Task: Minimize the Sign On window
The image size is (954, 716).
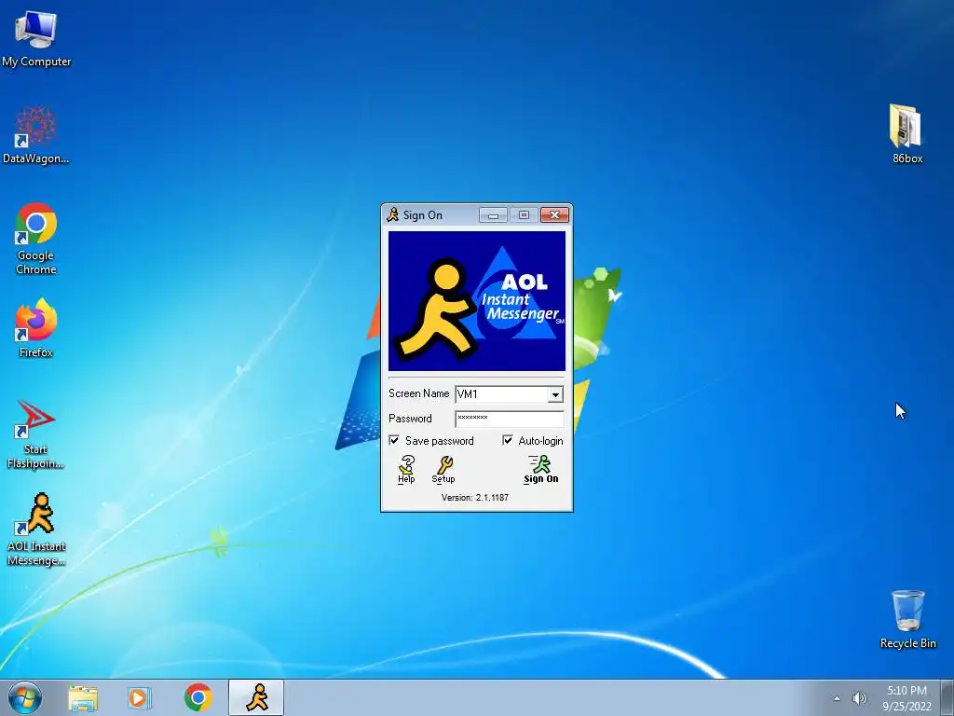Action: [493, 215]
